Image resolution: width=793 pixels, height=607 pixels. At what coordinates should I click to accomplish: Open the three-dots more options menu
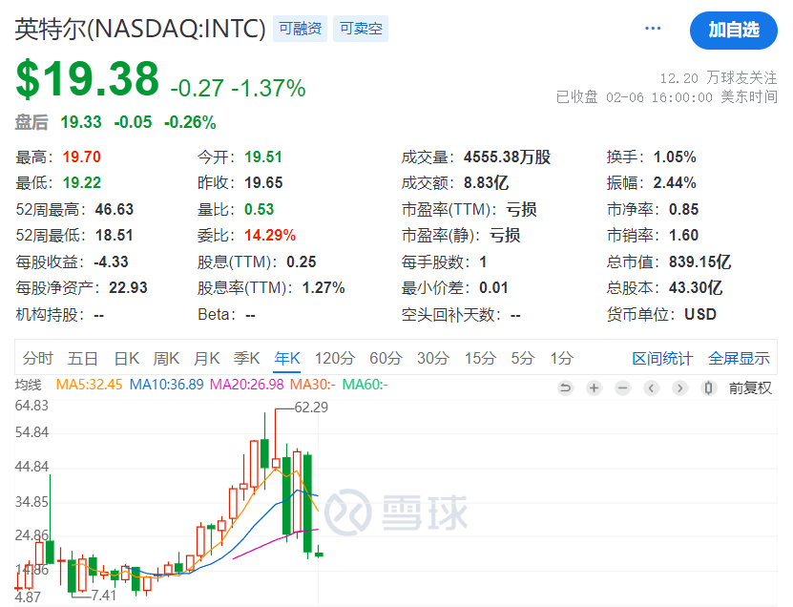coord(653,29)
